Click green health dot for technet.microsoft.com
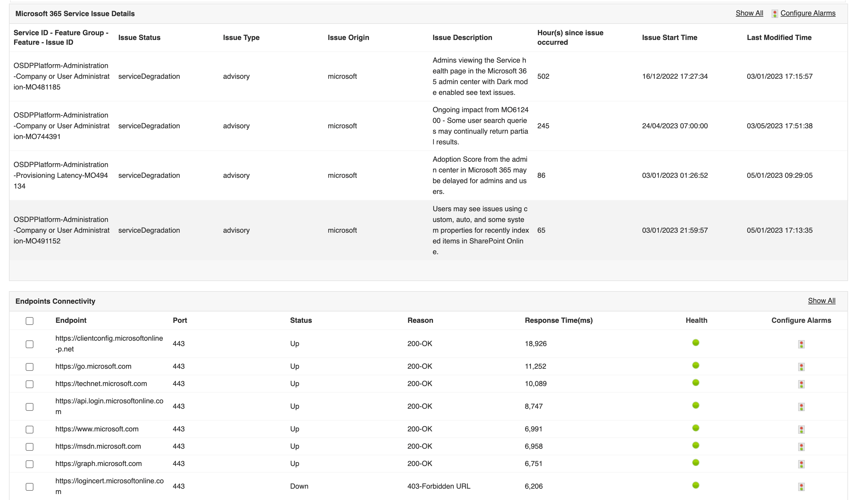Screen dimensions: 857x500 (696, 382)
